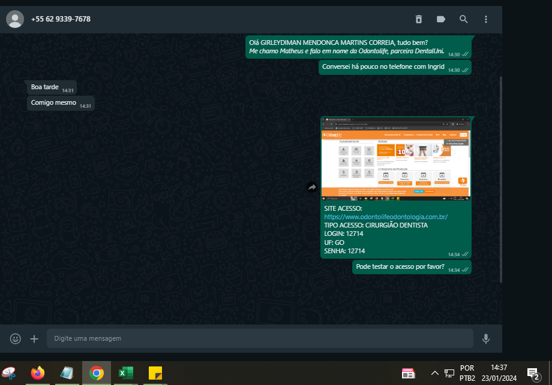The height and width of the screenshot is (385, 552).
Task: Open Sticky Notes from the taskbar
Action: [x=155, y=373]
